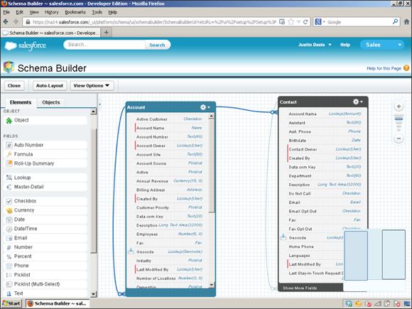Select the Checkbox field icon
This screenshot has height=309, width=412.
(9, 201)
